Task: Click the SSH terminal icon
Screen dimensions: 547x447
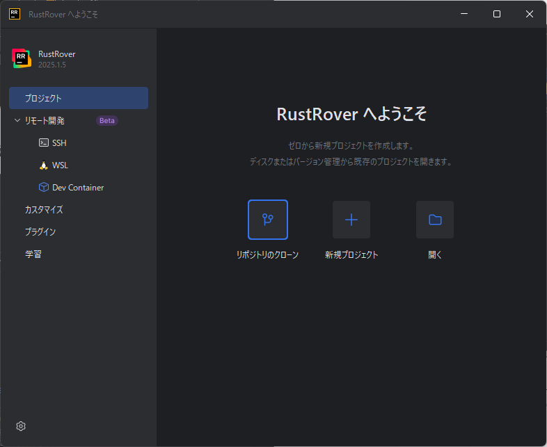Action: (x=44, y=143)
